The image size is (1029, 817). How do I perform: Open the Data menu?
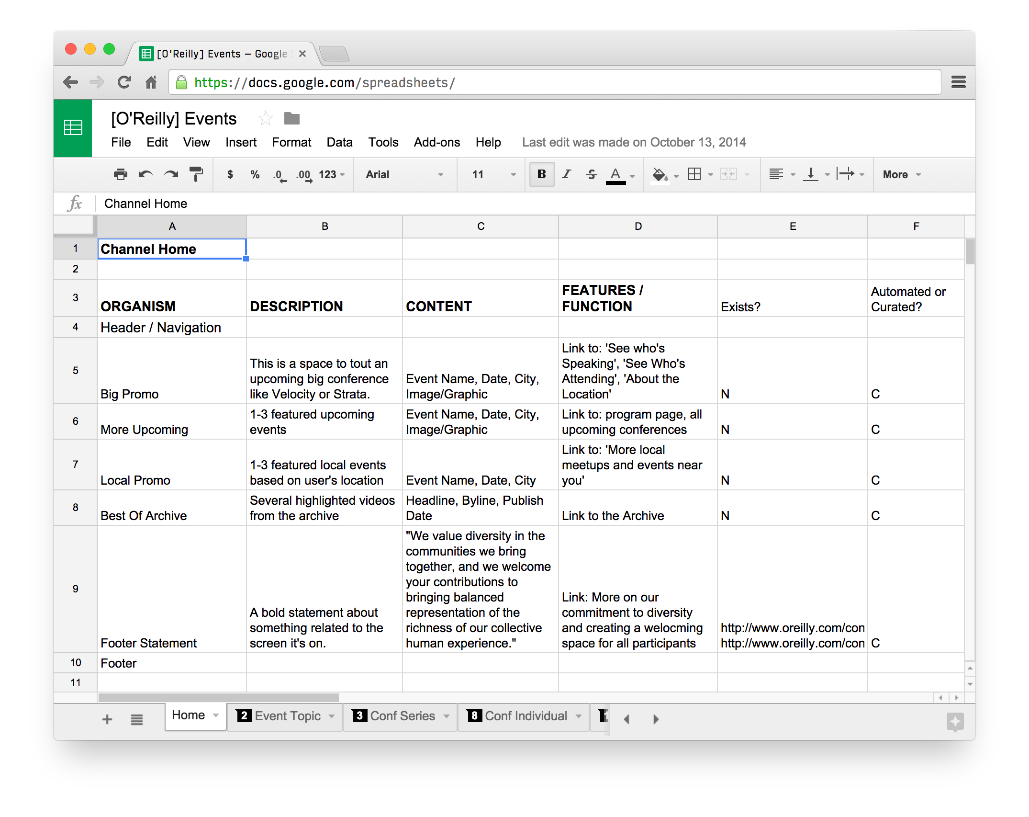click(339, 142)
